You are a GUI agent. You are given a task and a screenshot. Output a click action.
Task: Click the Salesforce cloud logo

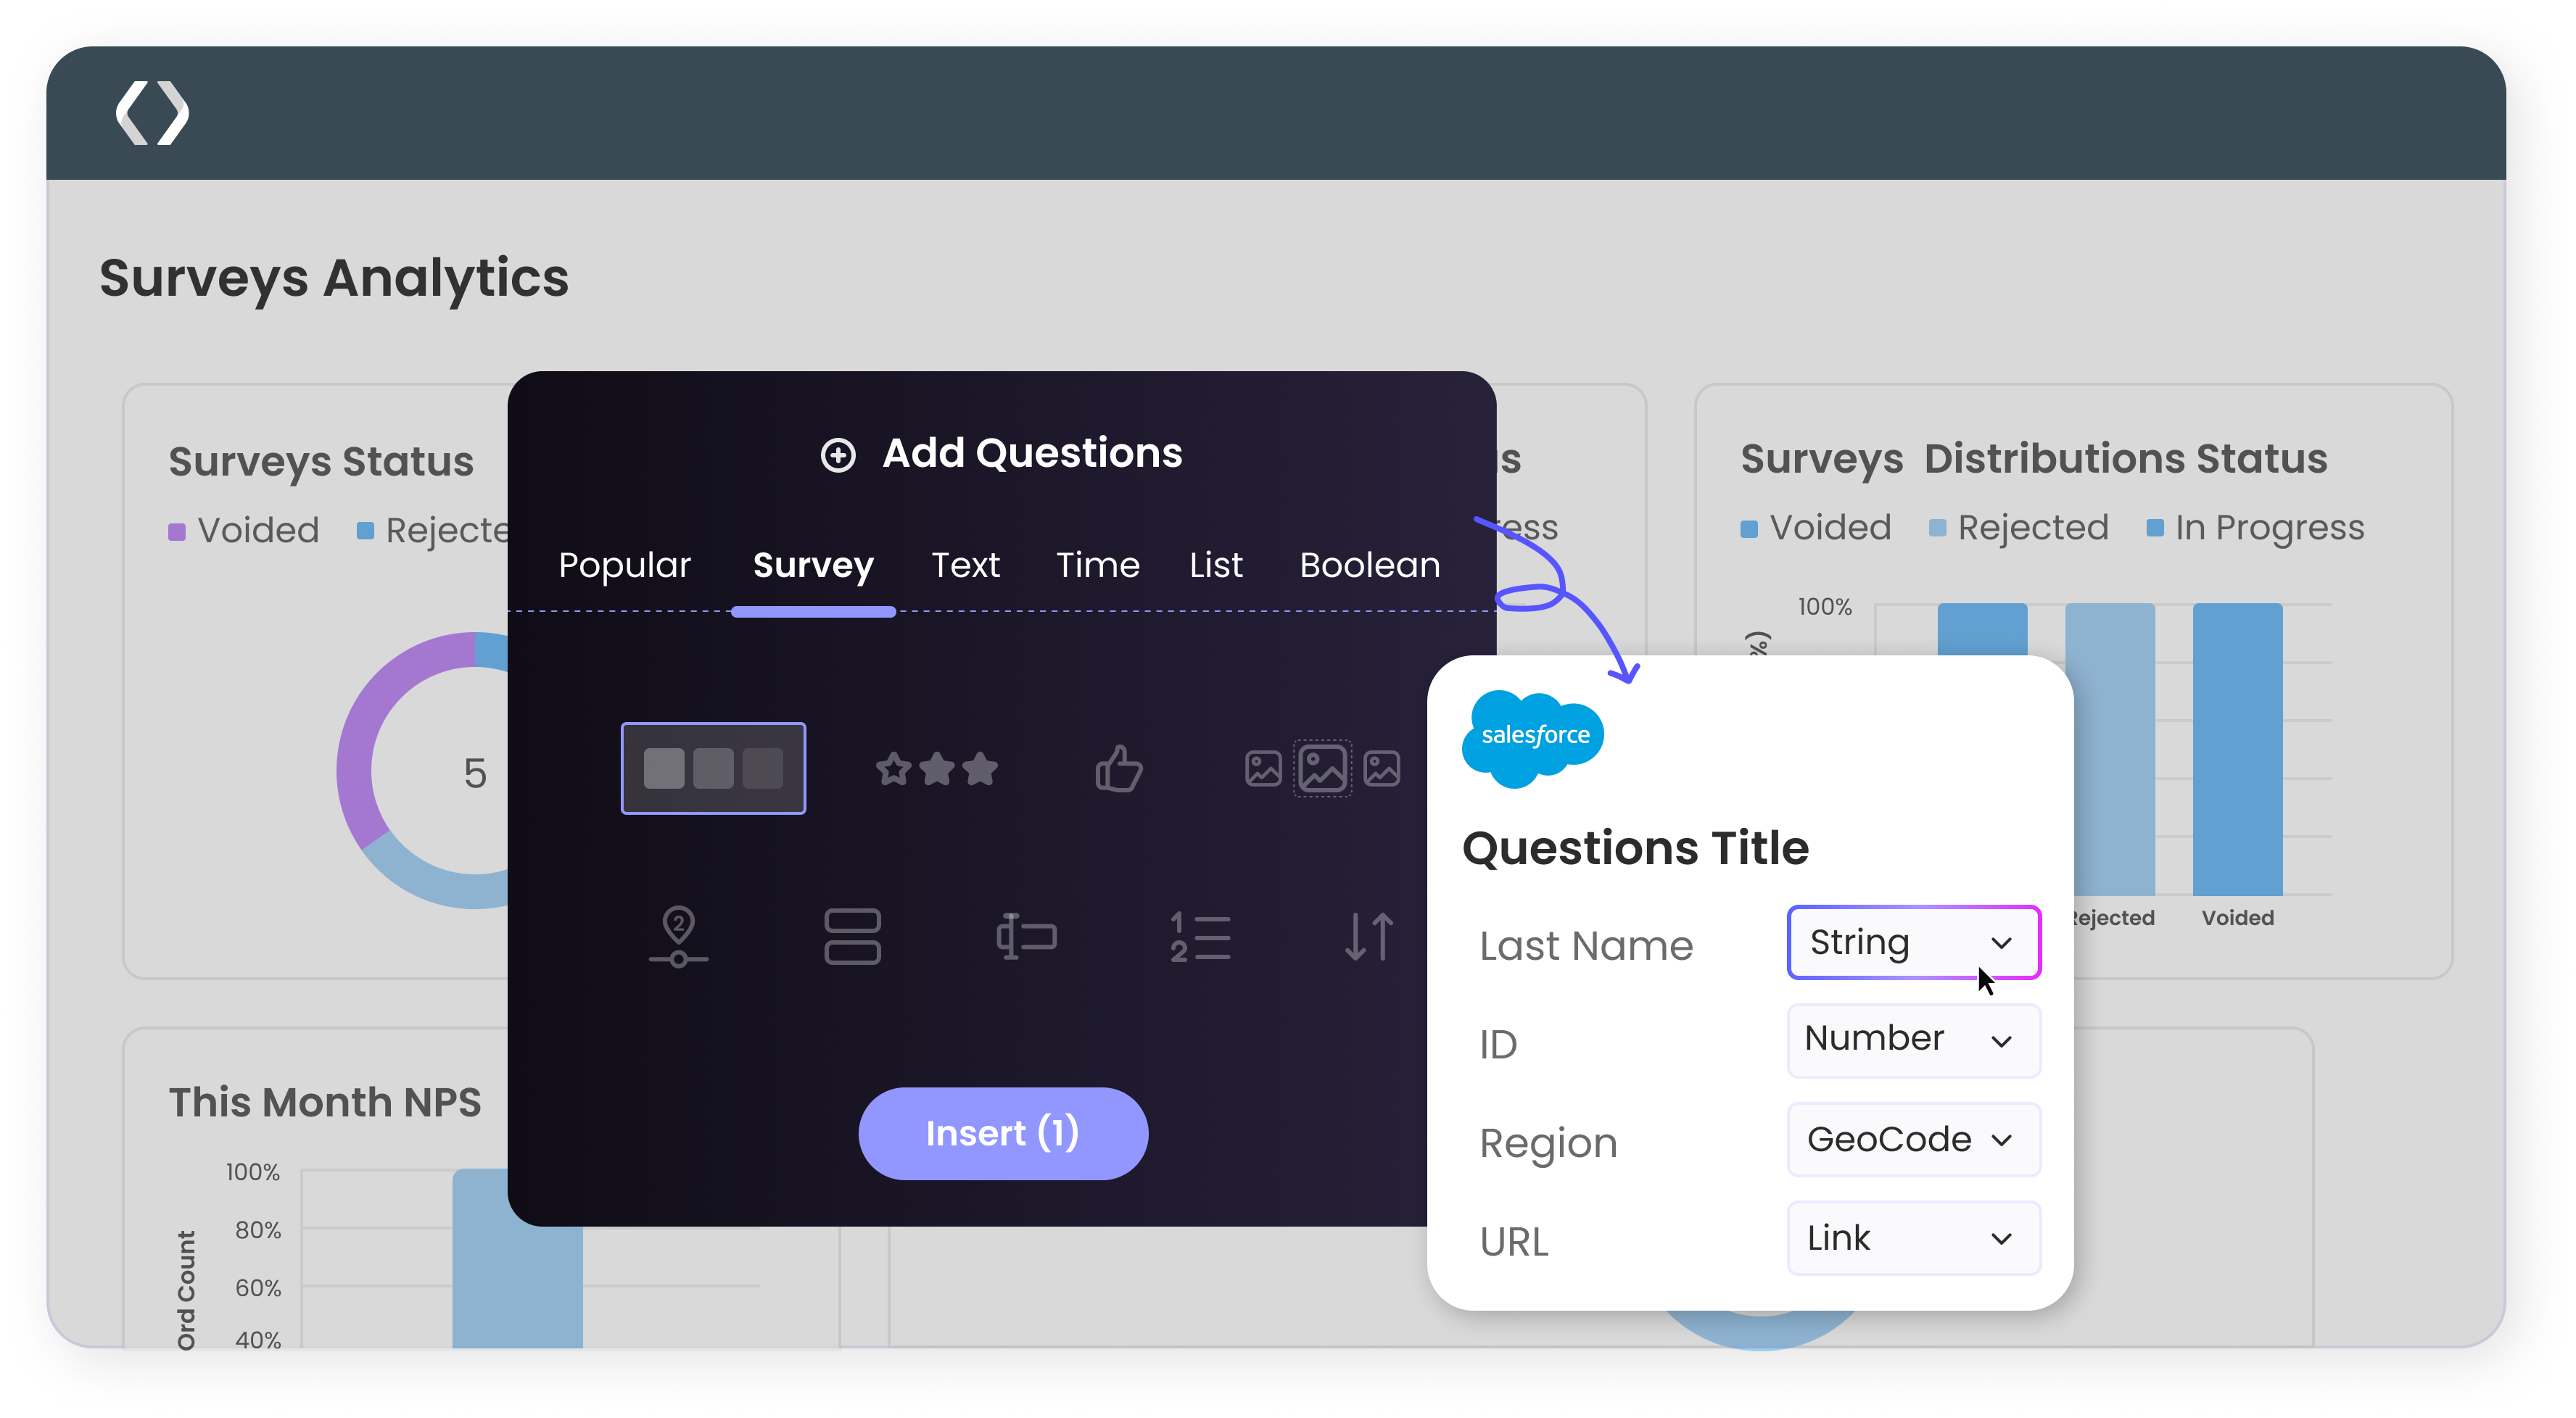(x=1533, y=737)
